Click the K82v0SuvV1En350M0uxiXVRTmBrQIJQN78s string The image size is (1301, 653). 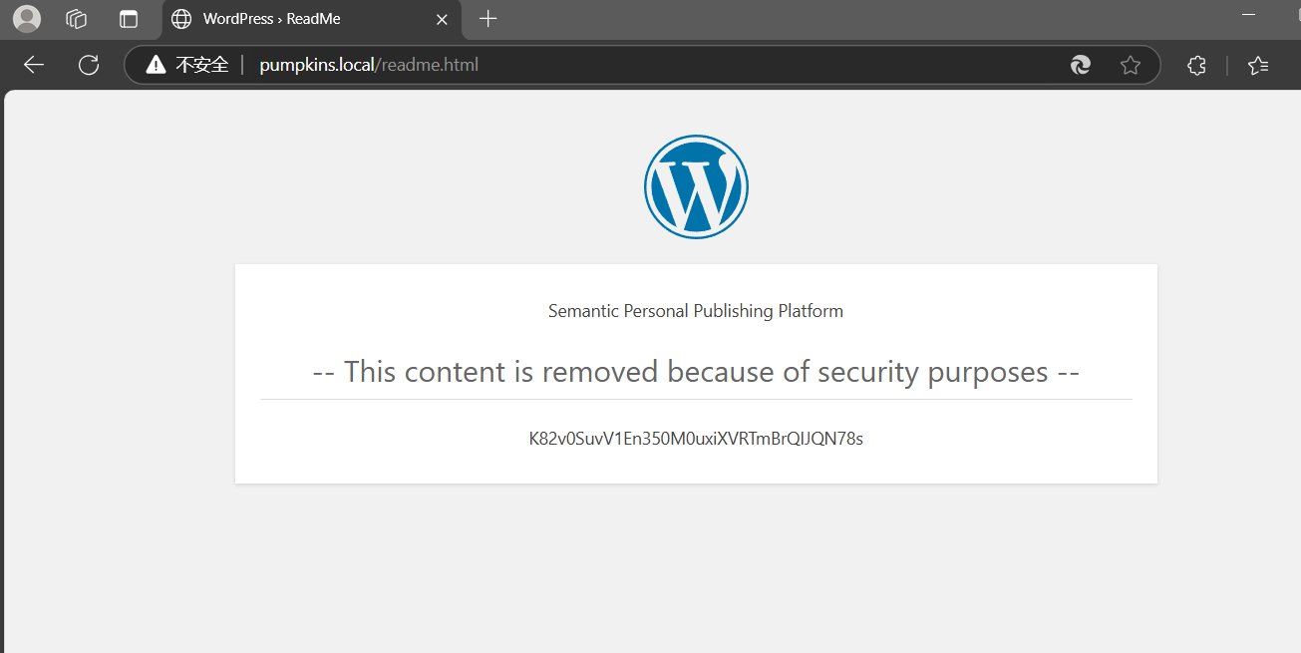tap(696, 439)
